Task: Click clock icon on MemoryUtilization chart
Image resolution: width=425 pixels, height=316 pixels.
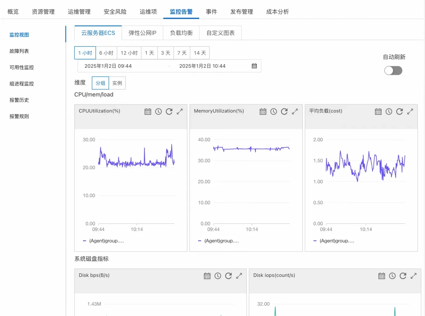Action: (x=274, y=112)
